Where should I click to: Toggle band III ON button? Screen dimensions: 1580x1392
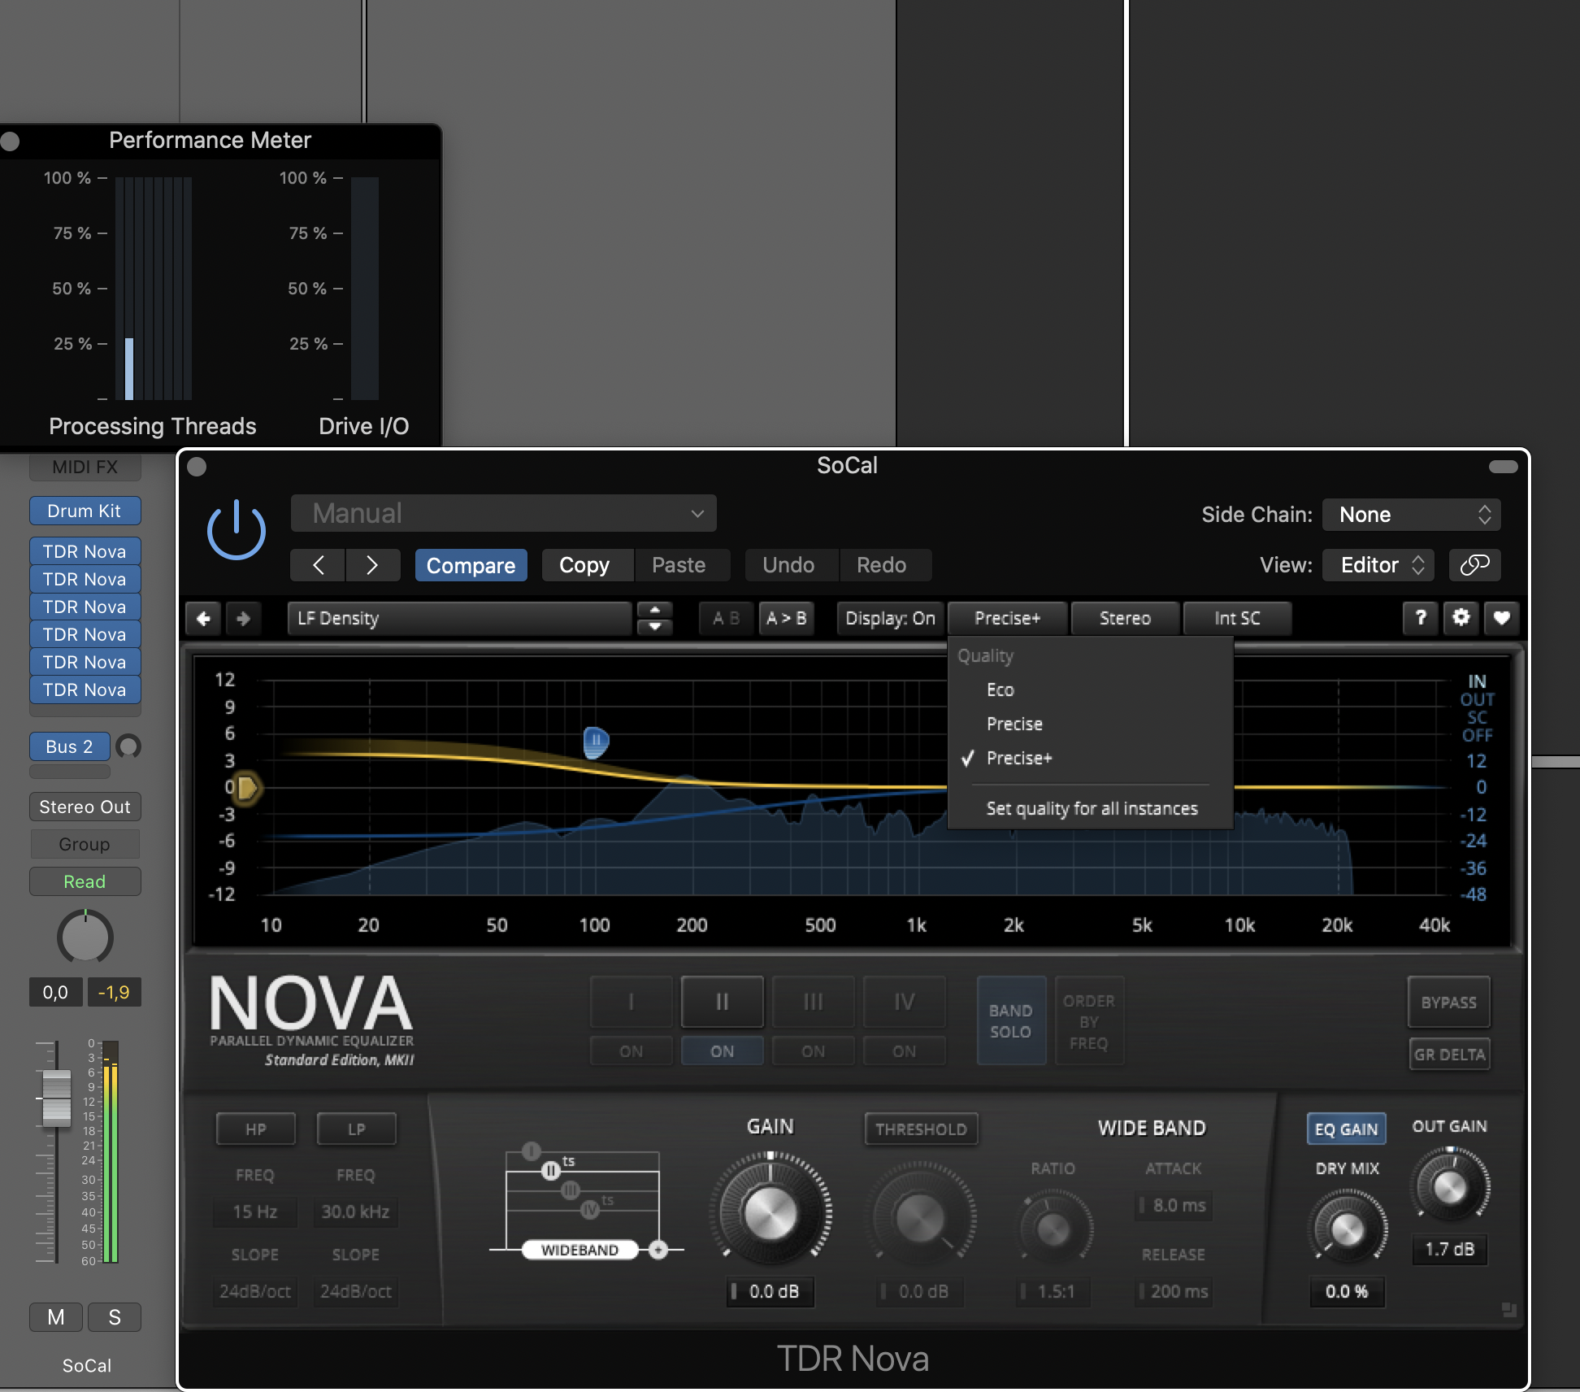813,1051
